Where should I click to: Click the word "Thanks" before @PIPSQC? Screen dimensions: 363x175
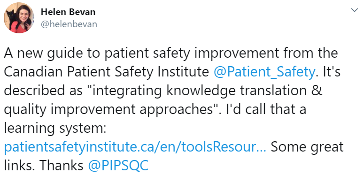click(x=61, y=166)
